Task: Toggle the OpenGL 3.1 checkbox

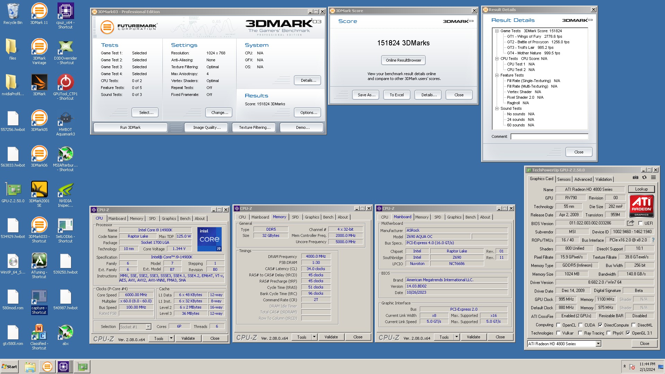Action: pos(628,333)
